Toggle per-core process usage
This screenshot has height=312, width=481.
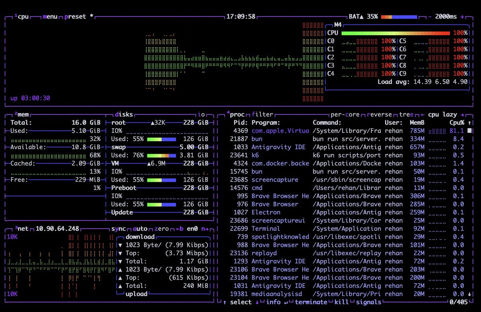pos(346,114)
